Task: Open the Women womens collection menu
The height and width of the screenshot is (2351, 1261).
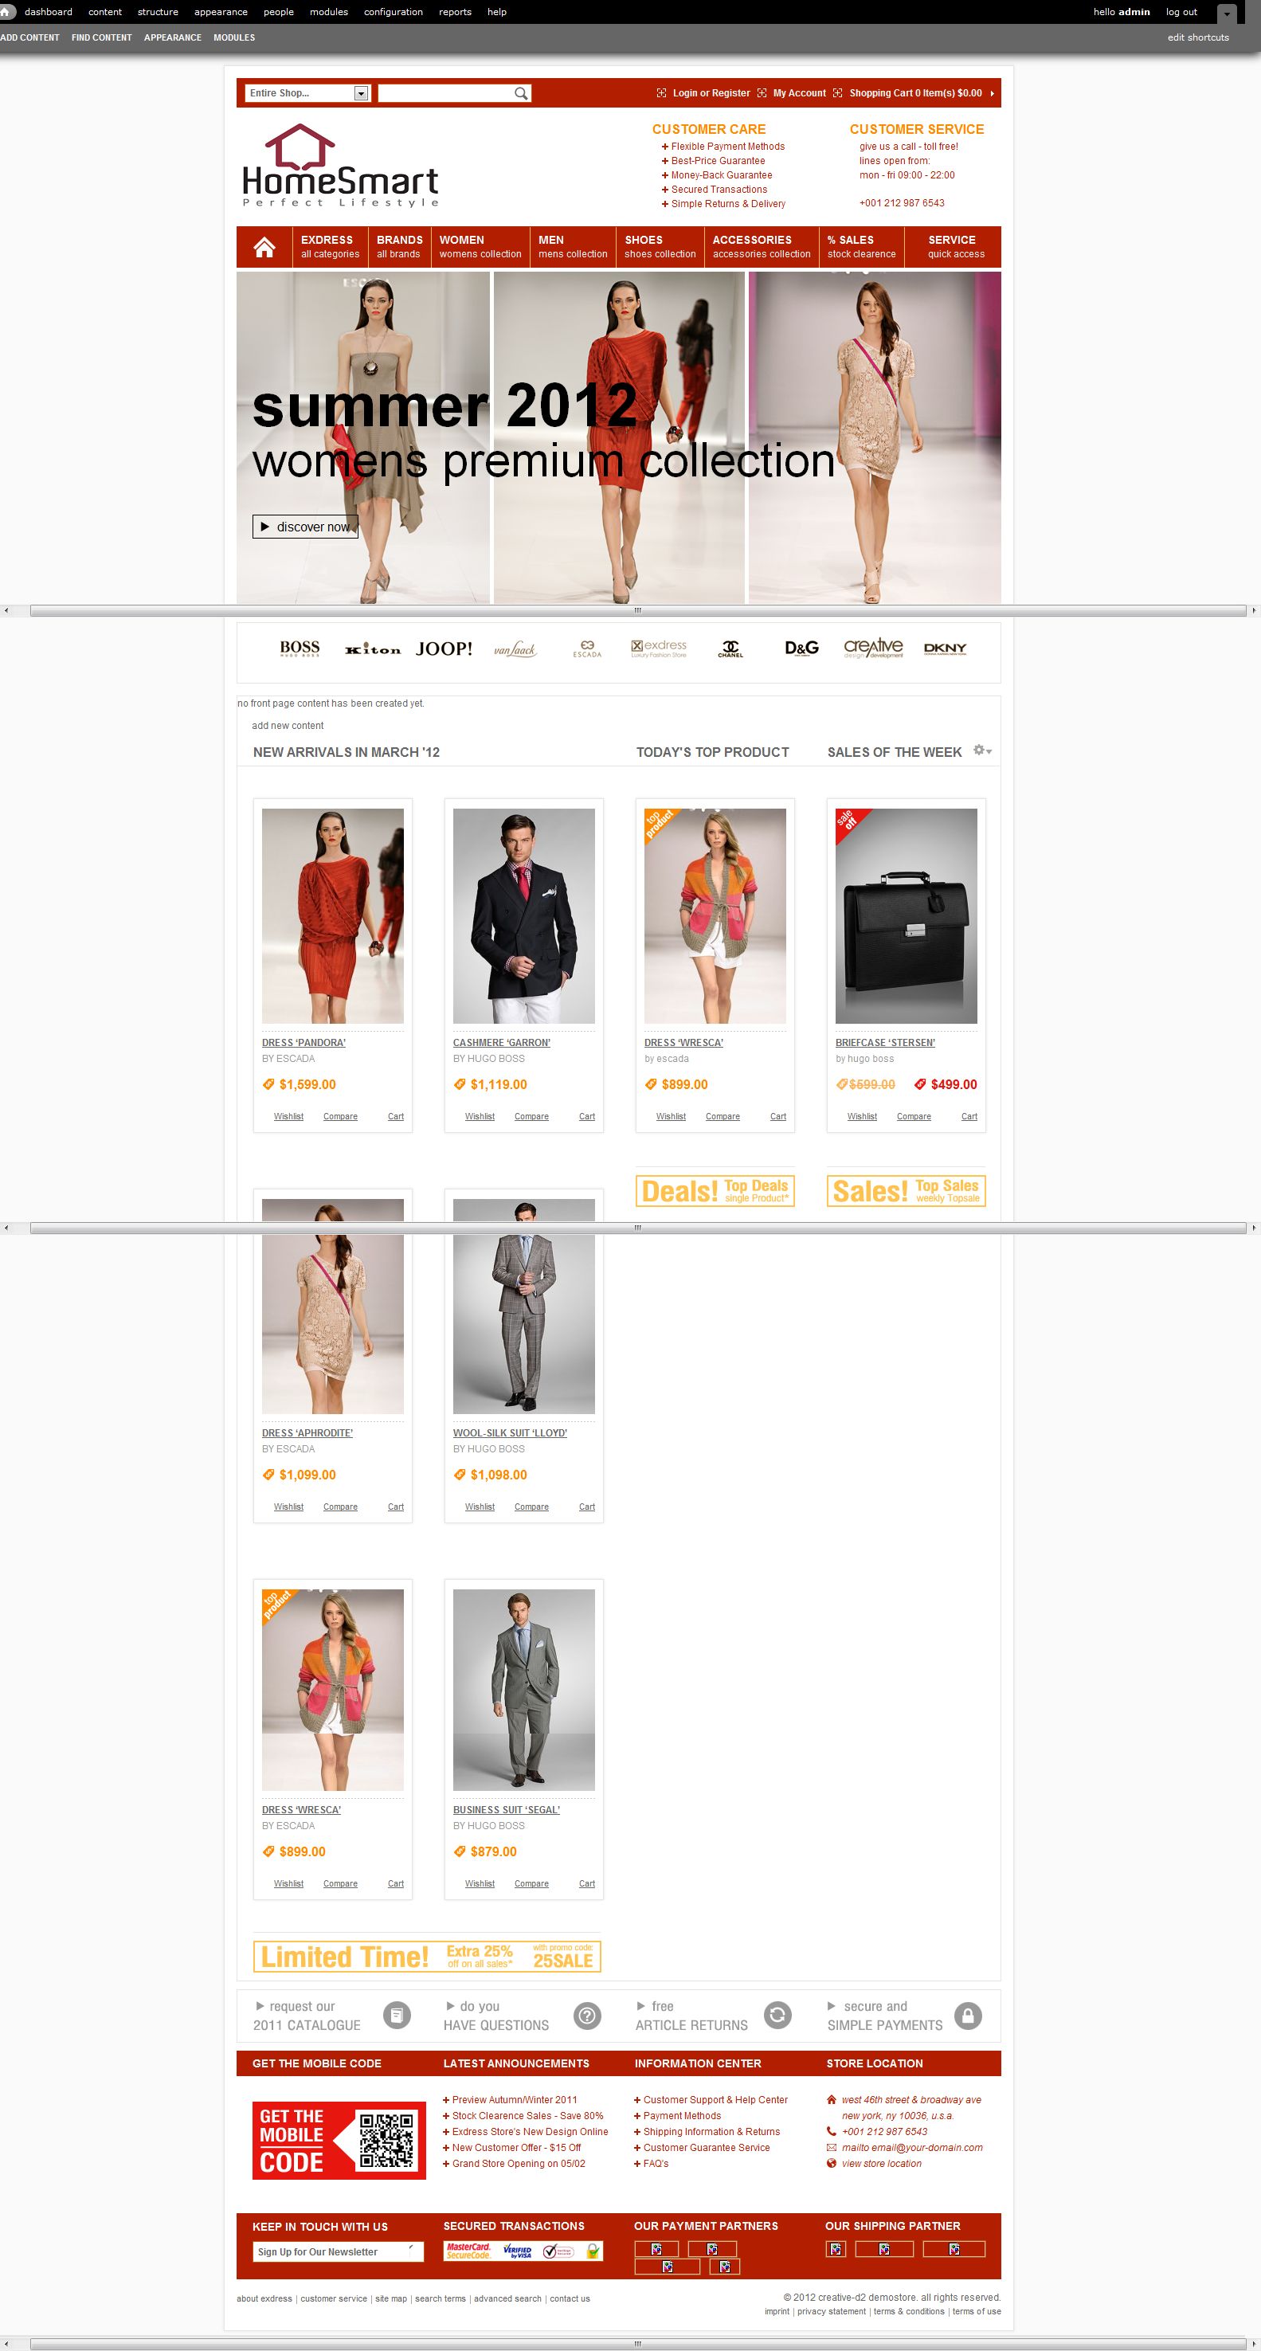Action: (480, 247)
